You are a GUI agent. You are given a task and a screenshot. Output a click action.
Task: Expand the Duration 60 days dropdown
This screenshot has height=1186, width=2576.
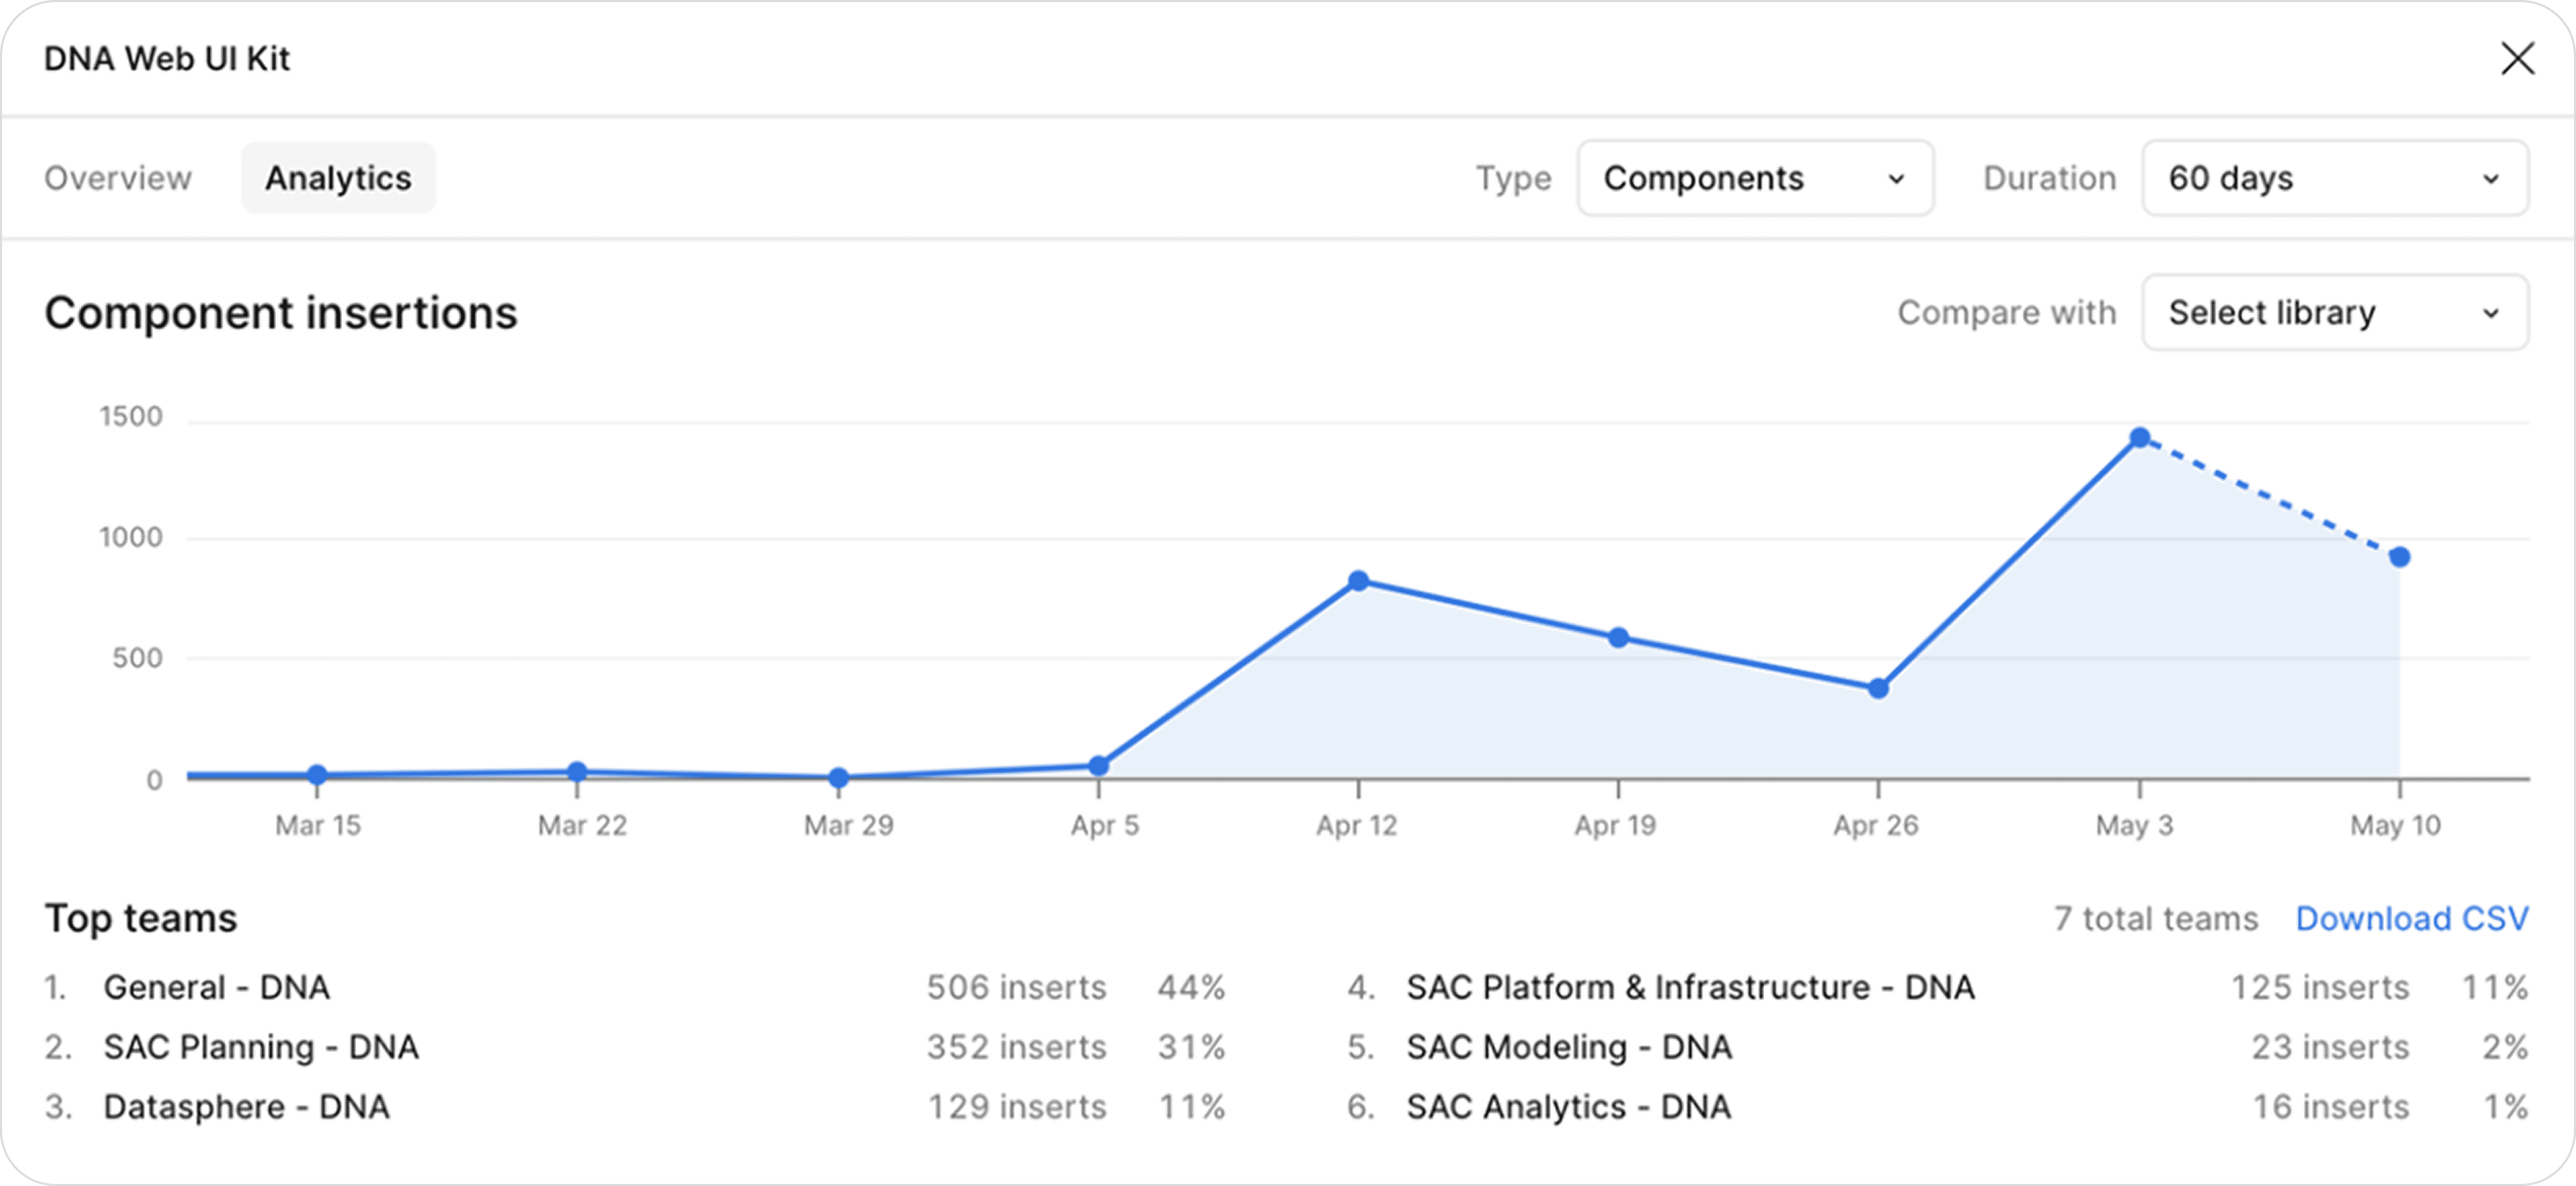[x=2334, y=178]
